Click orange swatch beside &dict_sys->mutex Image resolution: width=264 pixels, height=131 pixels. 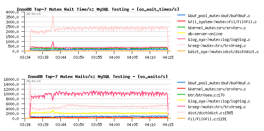point(181,51)
